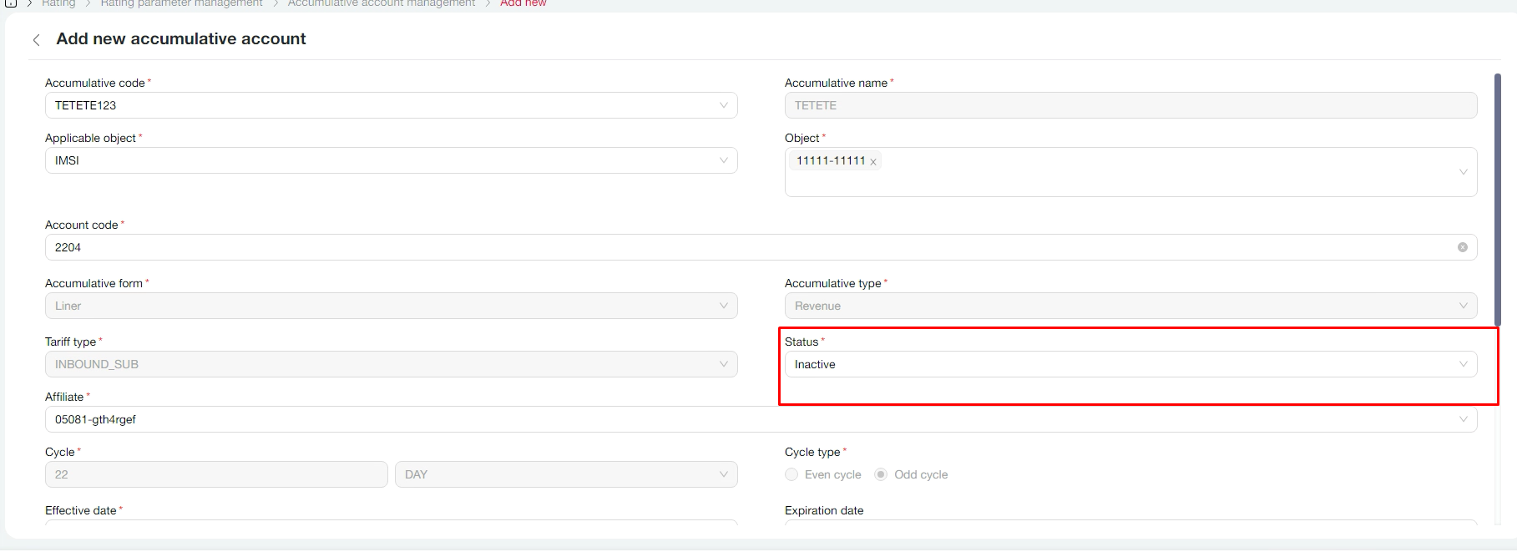The image size is (1517, 552).
Task: Click the back arrow beside the page title
Action: click(x=36, y=40)
